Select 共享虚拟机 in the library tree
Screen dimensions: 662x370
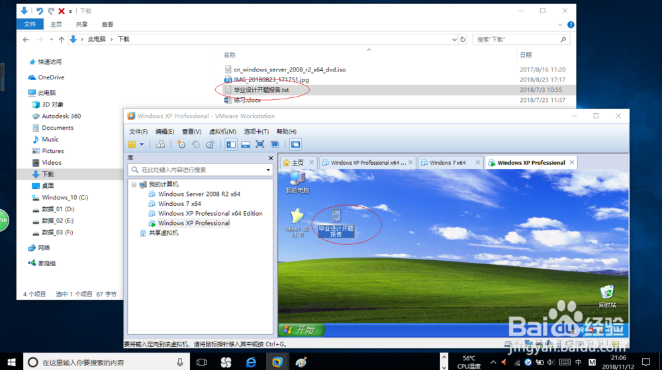[164, 233]
